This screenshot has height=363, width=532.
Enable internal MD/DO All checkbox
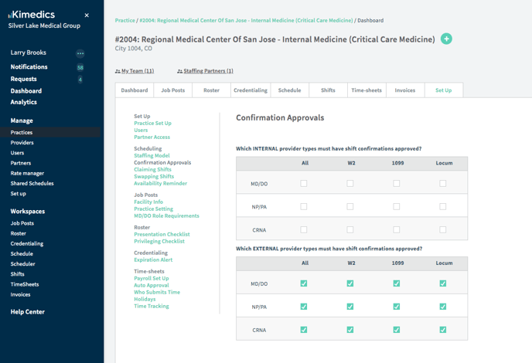[x=304, y=183]
